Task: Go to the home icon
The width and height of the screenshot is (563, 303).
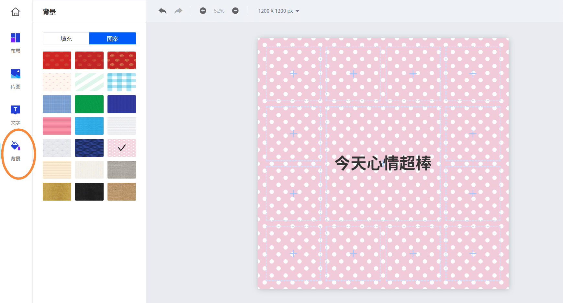Action: pos(16,12)
